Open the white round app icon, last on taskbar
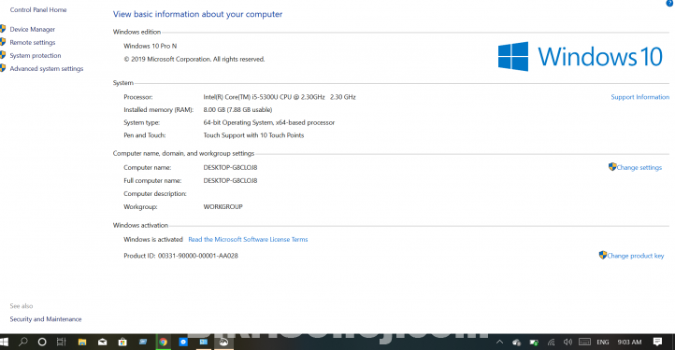 point(223,343)
